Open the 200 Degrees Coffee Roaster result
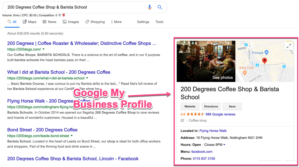 click(82, 43)
